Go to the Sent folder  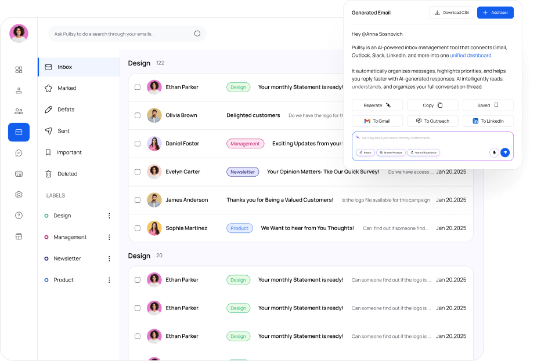pyautogui.click(x=63, y=131)
